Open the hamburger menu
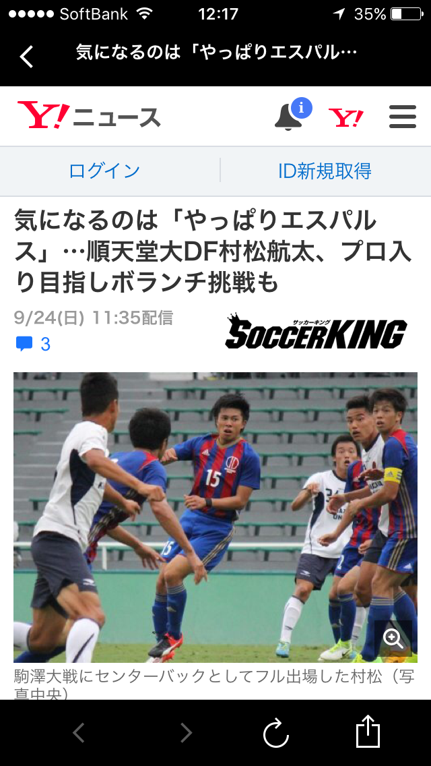The image size is (431, 766). coord(403,117)
